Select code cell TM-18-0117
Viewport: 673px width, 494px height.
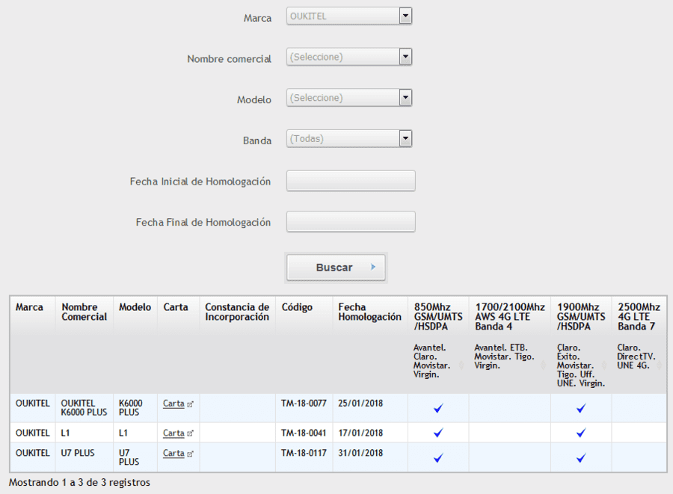304,453
